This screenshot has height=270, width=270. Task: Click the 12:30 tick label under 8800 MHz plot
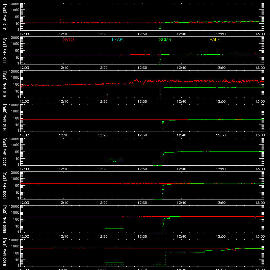(x=142, y=237)
